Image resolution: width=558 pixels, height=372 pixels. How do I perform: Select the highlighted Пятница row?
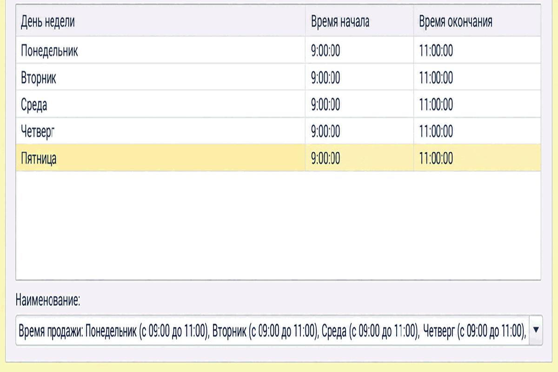pos(278,158)
